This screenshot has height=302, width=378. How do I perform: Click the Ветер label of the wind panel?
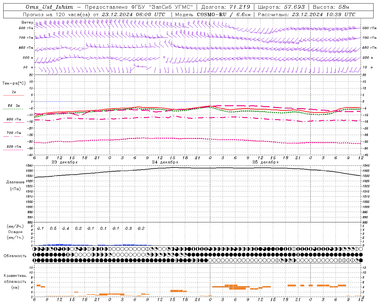(27, 22)
